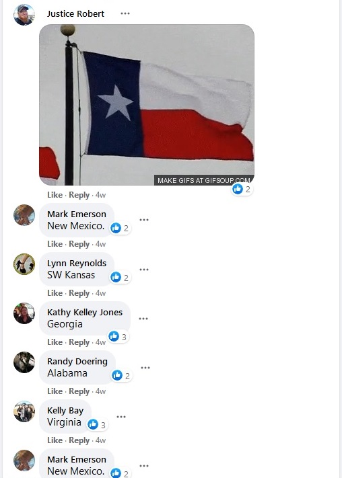View like reactions on Alabama comment
The width and height of the screenshot is (342, 478).
pos(122,376)
